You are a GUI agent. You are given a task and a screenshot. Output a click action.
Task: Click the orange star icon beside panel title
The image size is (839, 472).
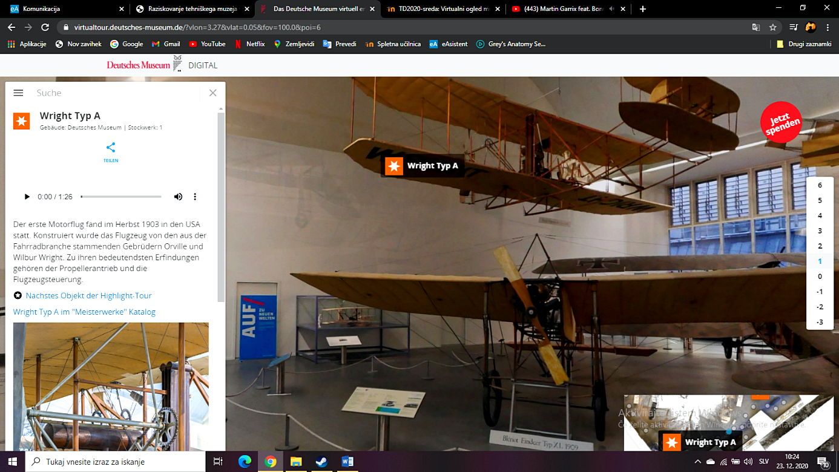[x=22, y=121]
